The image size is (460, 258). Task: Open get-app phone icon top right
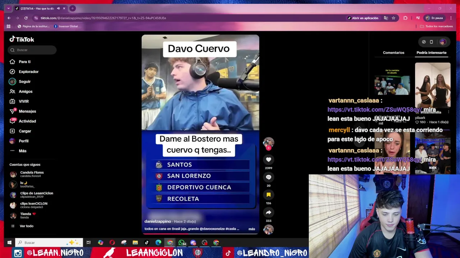click(x=431, y=42)
